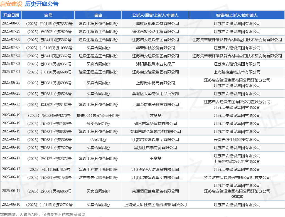Click the date cell 2025-07-07
Screen dimensions: 285x217
[x=11, y=48]
